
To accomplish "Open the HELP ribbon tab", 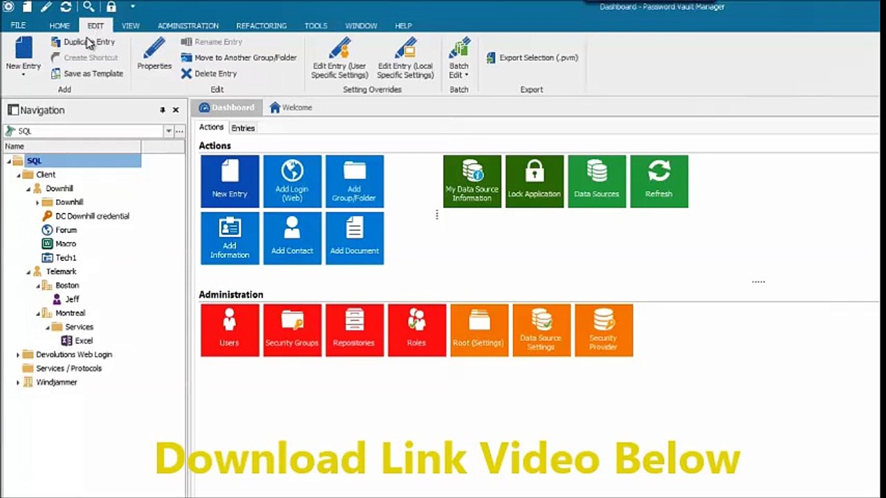I will coord(403,26).
